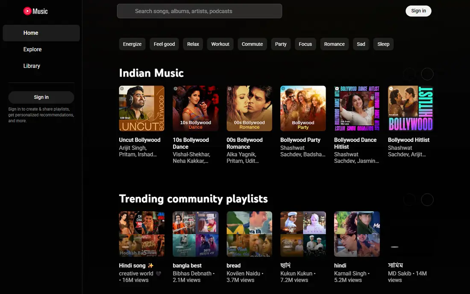The height and width of the screenshot is (294, 470).
Task: Click the sidebar Sign in button
Action: click(x=41, y=97)
